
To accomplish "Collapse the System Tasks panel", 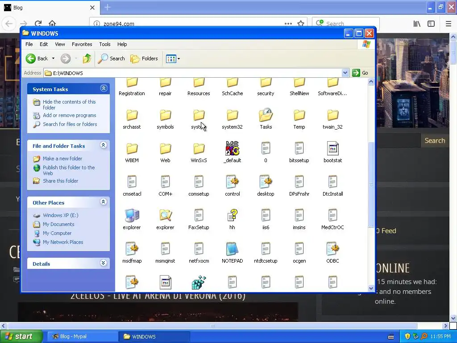I will click(104, 88).
